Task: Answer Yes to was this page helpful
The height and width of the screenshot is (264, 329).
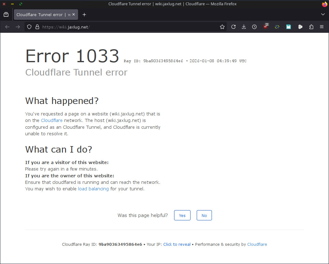Action: point(182,215)
